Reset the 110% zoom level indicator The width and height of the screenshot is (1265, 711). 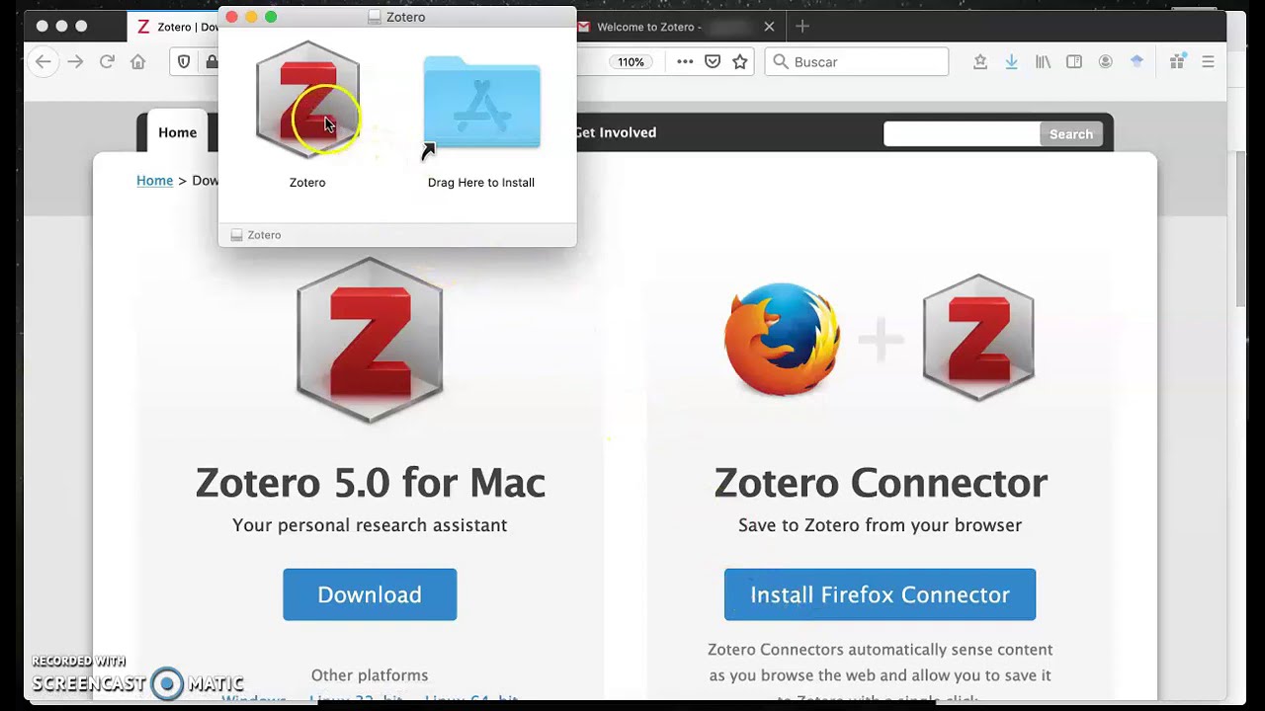[631, 62]
